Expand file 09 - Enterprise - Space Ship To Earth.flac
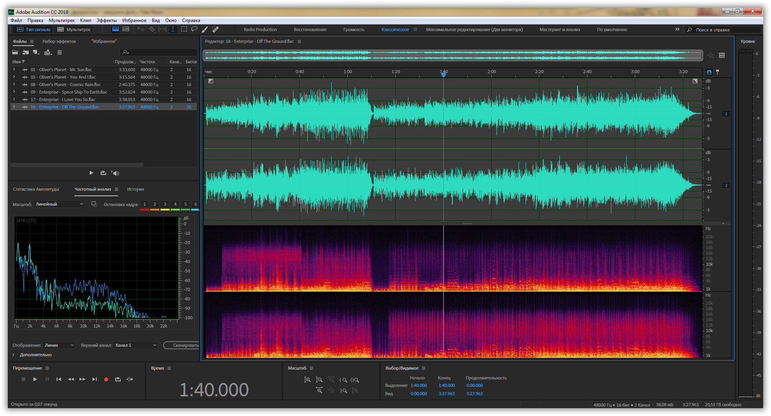The image size is (771, 416). tap(14, 92)
